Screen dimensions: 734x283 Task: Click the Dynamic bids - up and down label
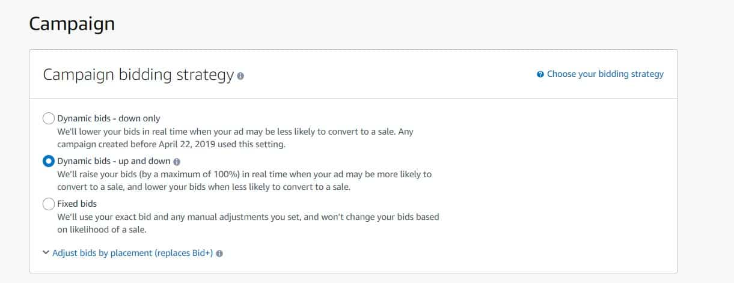(x=114, y=161)
